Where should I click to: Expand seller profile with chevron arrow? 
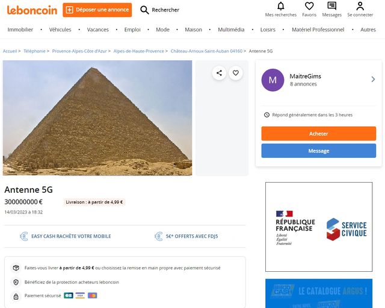click(373, 79)
